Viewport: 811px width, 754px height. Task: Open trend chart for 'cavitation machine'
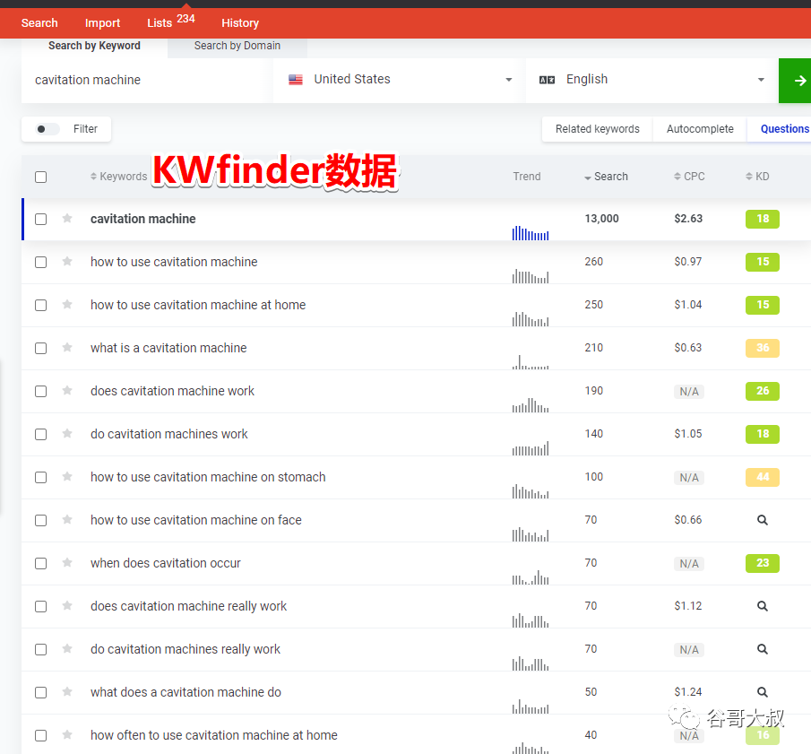click(x=531, y=233)
